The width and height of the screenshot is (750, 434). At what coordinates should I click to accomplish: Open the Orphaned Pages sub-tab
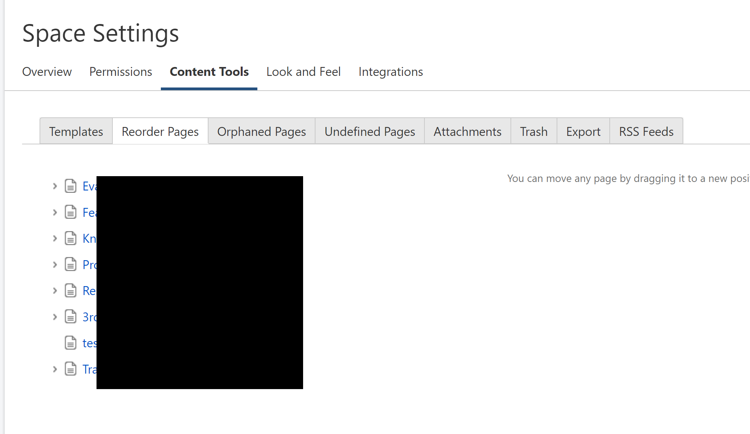(262, 131)
